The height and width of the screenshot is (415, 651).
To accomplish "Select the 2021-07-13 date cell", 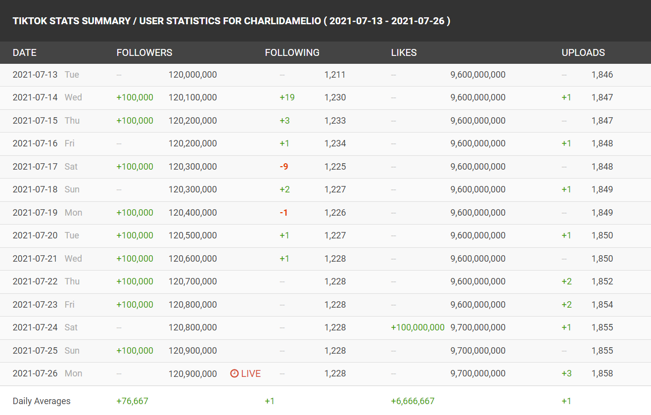I will point(35,75).
